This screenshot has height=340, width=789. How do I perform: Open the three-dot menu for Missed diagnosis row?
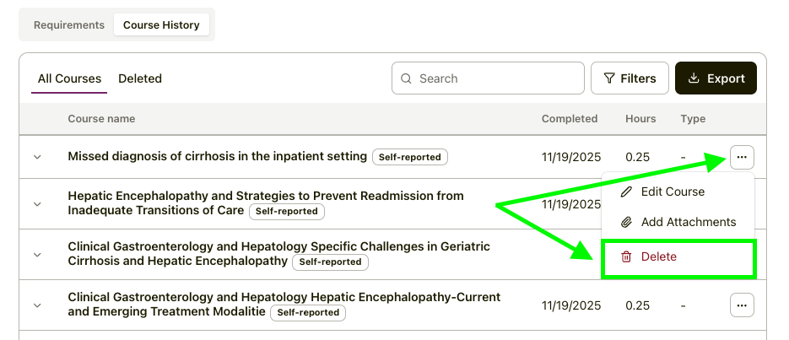[742, 157]
